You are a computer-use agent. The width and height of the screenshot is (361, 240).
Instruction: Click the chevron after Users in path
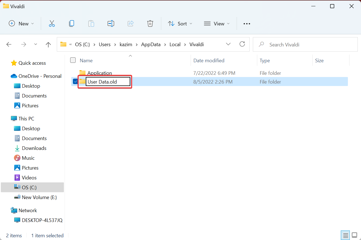(x=115, y=45)
